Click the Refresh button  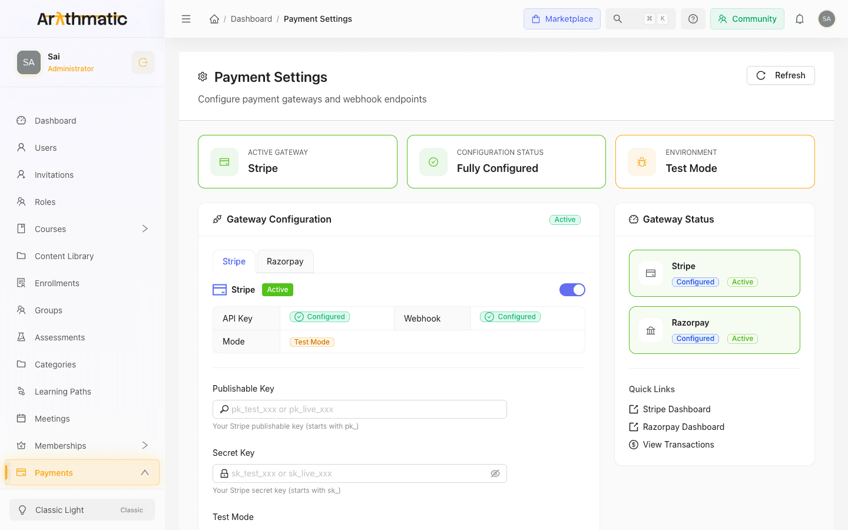coord(781,75)
